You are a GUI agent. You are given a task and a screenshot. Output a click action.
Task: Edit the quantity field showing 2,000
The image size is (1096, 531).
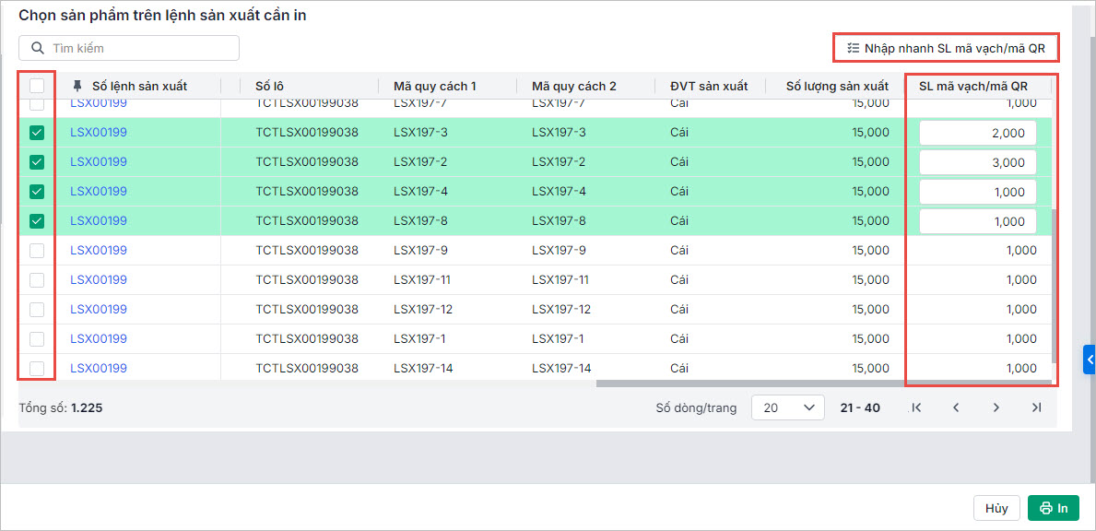[x=977, y=133]
